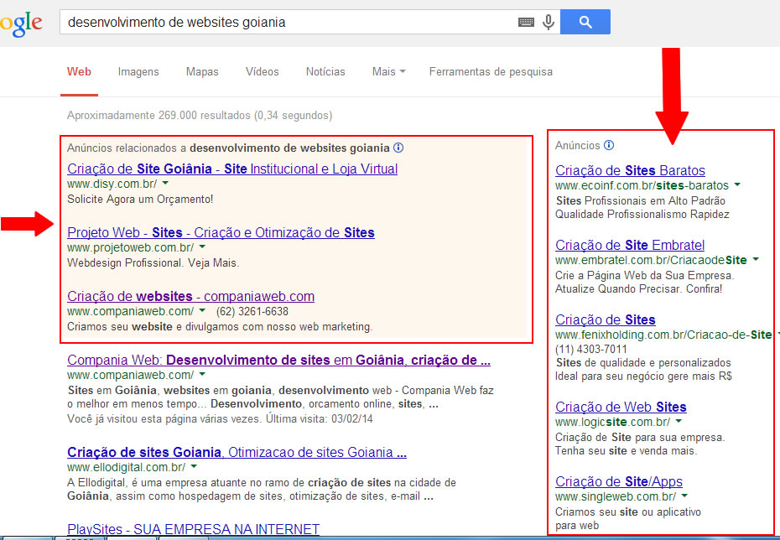Image resolution: width=780 pixels, height=540 pixels.
Task: Open 'Criação de websites - companiaweb.com' ad
Action: 190,296
